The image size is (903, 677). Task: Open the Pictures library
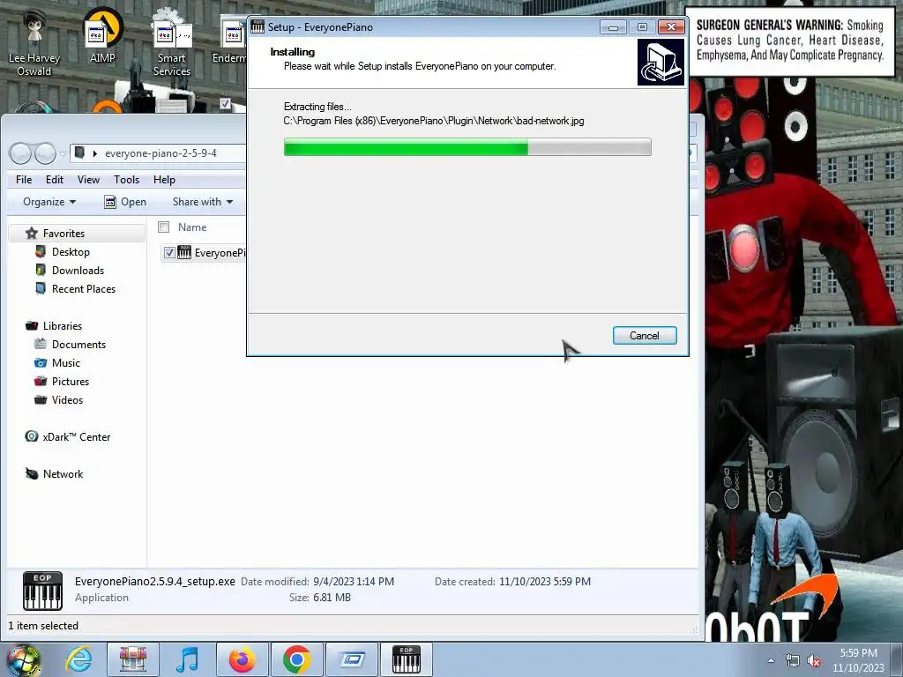click(71, 381)
